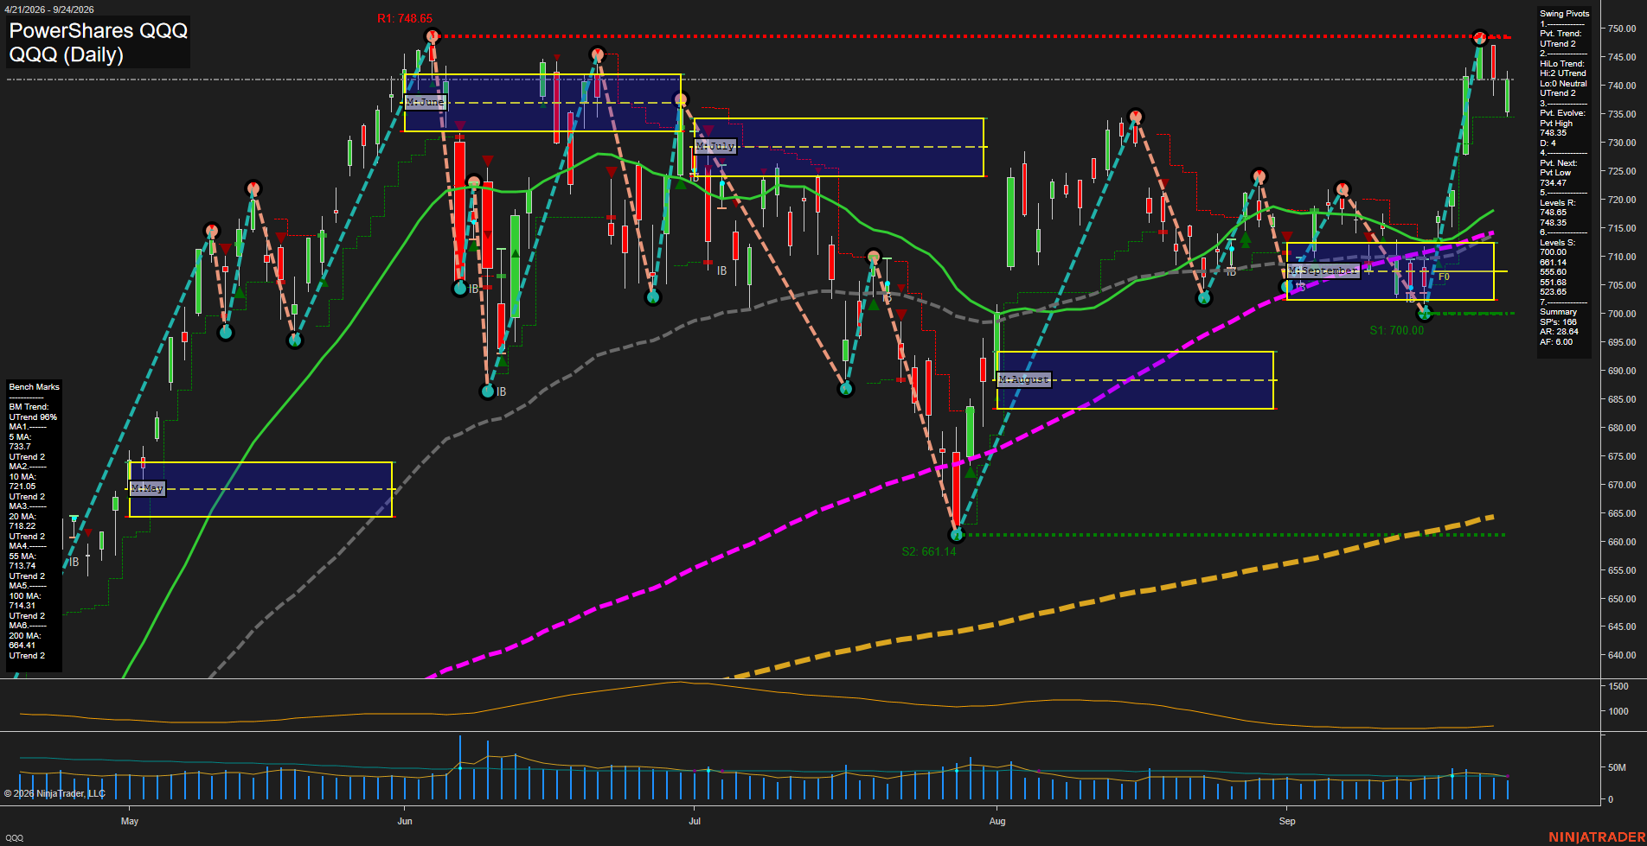
Task: Click the swing low pivot circle above S2: 661.14
Action: 956,535
